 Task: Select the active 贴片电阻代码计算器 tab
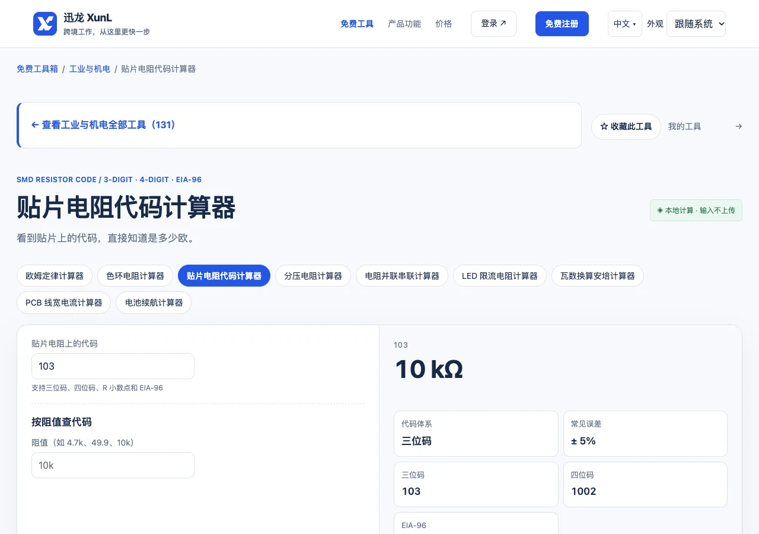click(x=224, y=276)
